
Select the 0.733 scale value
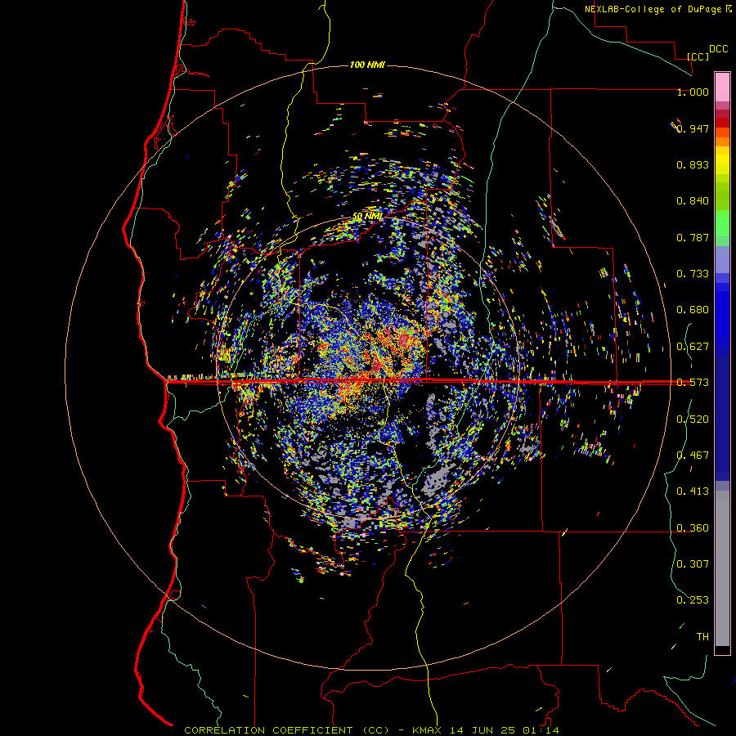pos(693,274)
